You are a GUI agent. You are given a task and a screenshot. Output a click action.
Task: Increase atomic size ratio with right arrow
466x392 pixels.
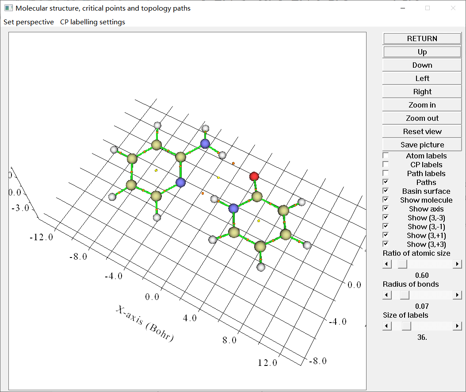(x=457, y=264)
